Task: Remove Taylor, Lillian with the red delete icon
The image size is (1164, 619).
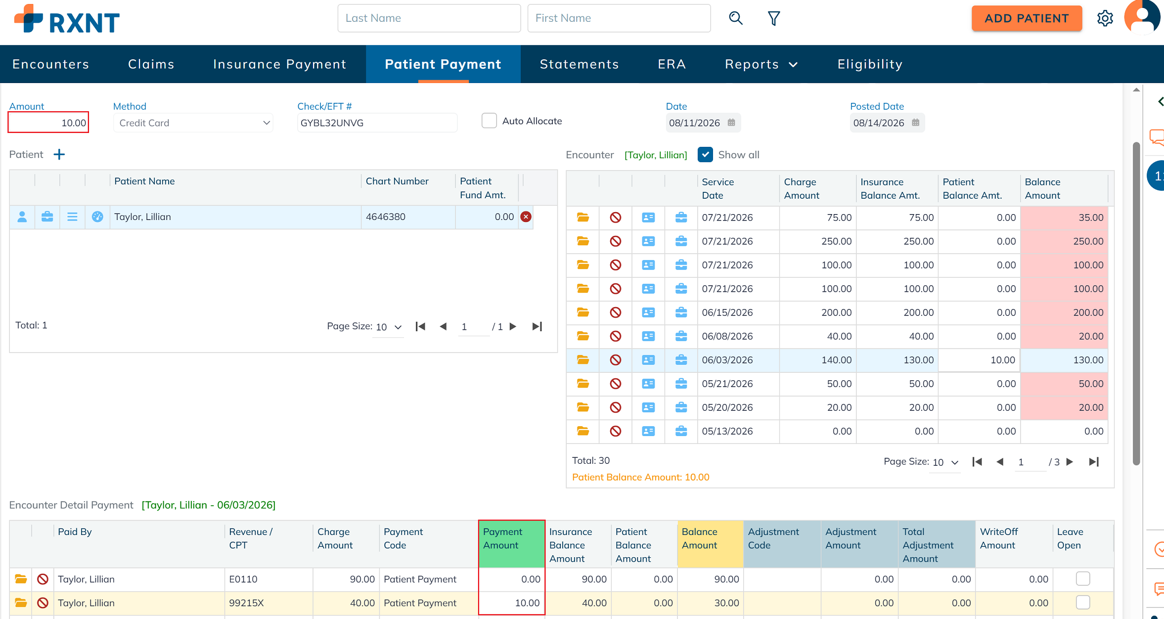Action: coord(526,217)
